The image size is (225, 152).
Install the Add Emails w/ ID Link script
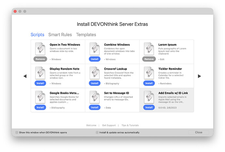(x=149, y=108)
